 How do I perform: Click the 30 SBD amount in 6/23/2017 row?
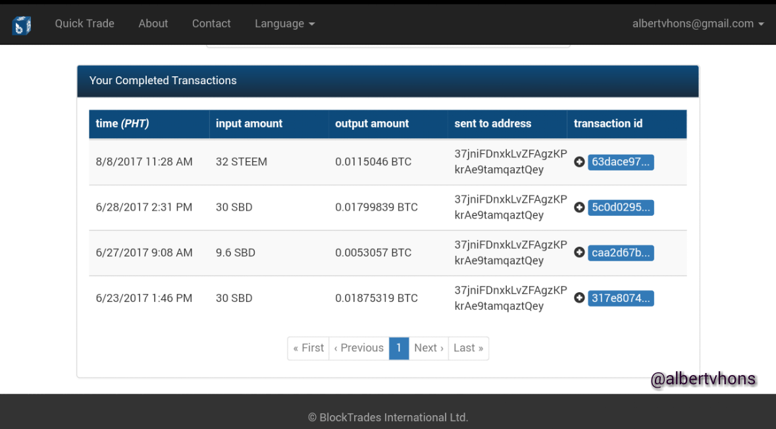pyautogui.click(x=234, y=298)
